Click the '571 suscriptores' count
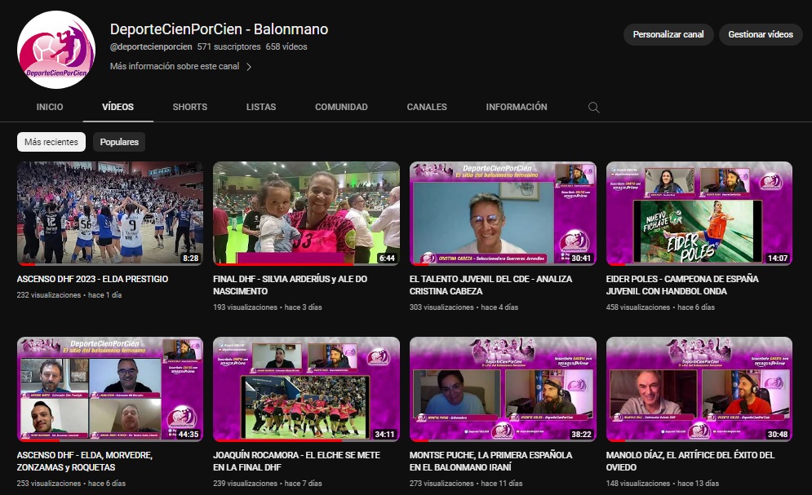Screen dimensions: 812x495 click(x=229, y=46)
